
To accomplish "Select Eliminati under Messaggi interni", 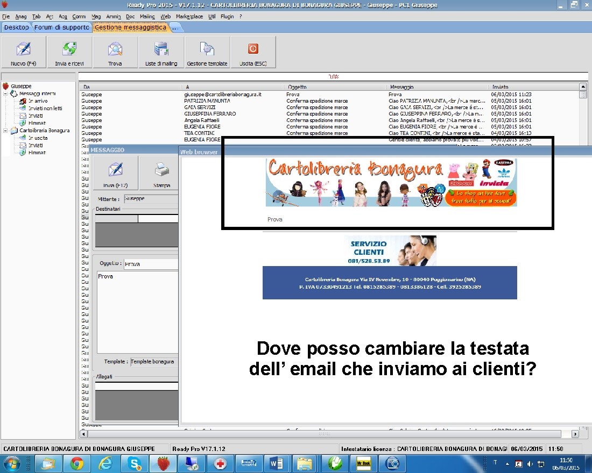I will pos(37,123).
